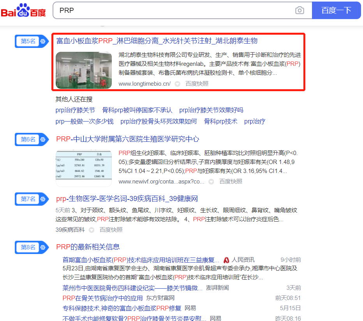The width and height of the screenshot is (363, 321).
Task: Click the 9小时前 timestamp
Action: [x=291, y=260]
